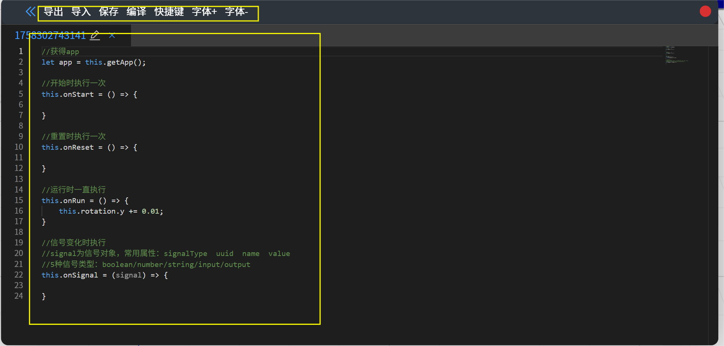The image size is (724, 346).
Task: Open the 快捷键 shortcuts menu
Action: click(169, 12)
